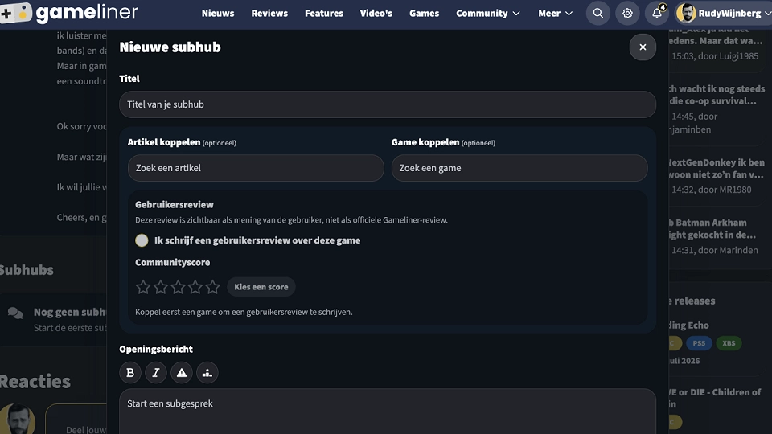Open the settings gear icon
Viewport: 772px width, 434px height.
tap(627, 14)
